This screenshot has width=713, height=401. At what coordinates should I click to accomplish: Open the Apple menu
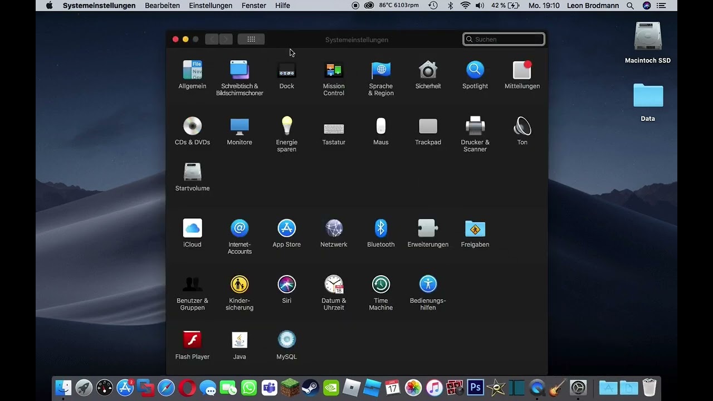pos(49,6)
